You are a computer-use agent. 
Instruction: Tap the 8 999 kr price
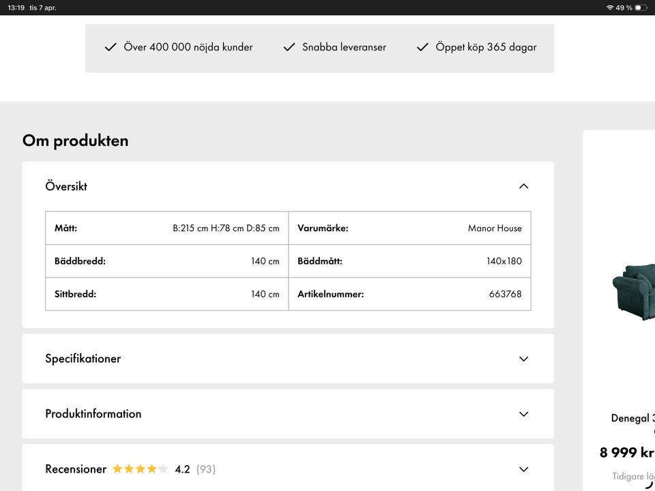tap(627, 452)
